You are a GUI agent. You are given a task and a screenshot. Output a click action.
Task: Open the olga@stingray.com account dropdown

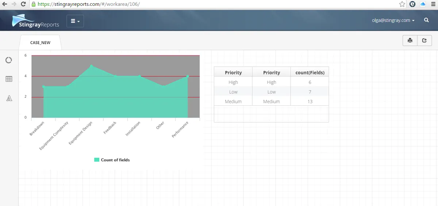pos(393,20)
